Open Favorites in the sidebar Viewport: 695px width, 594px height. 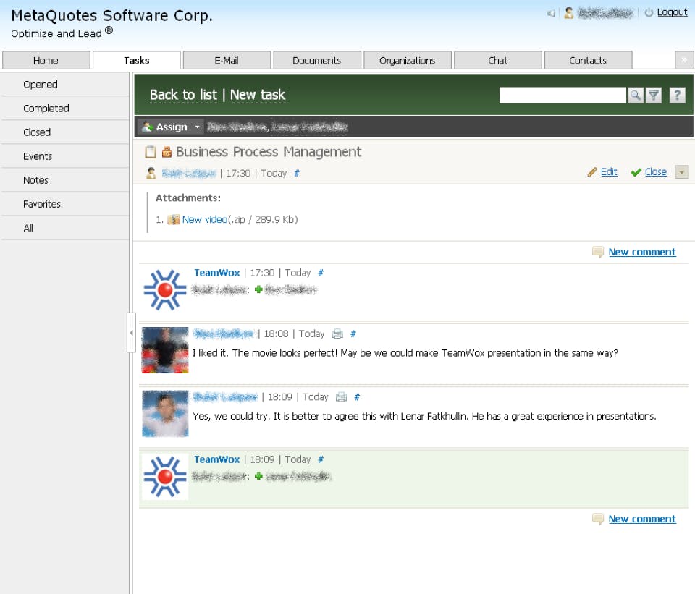pos(65,204)
